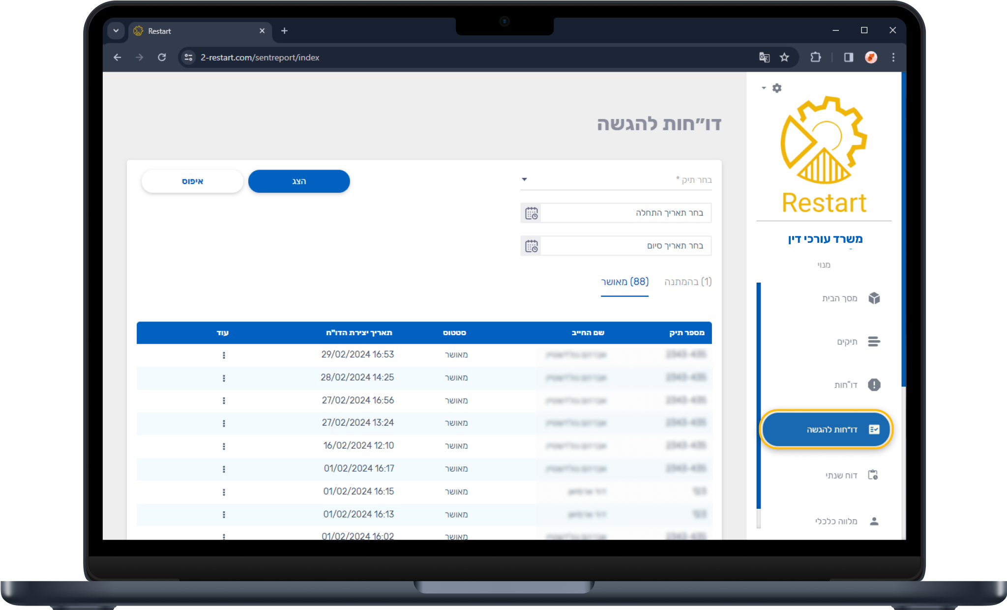Click the משרד עורכי דין heading
Viewport: 1007px width, 610px height.
click(825, 239)
